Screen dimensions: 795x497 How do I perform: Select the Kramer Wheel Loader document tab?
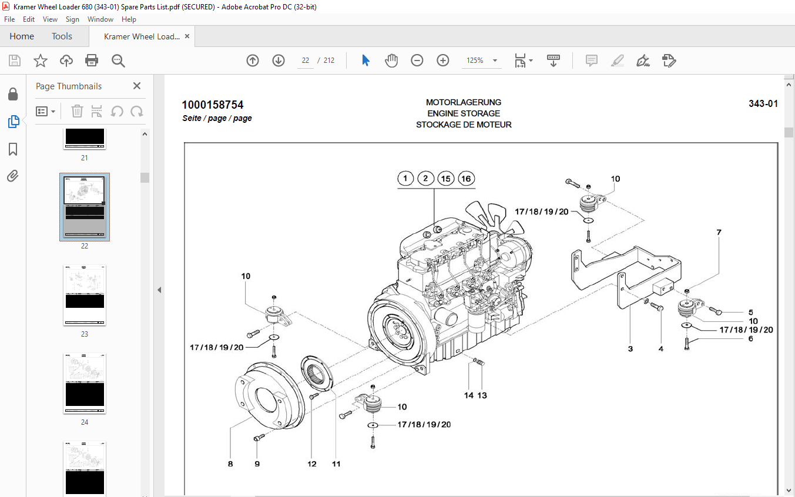[142, 36]
